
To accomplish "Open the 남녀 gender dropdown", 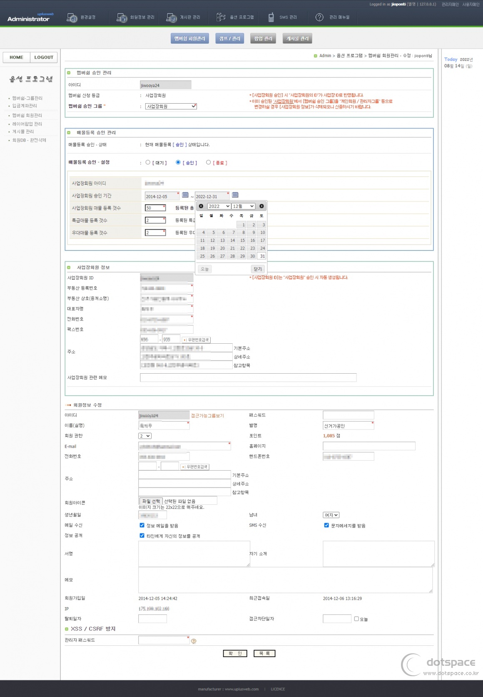I will [331, 515].
